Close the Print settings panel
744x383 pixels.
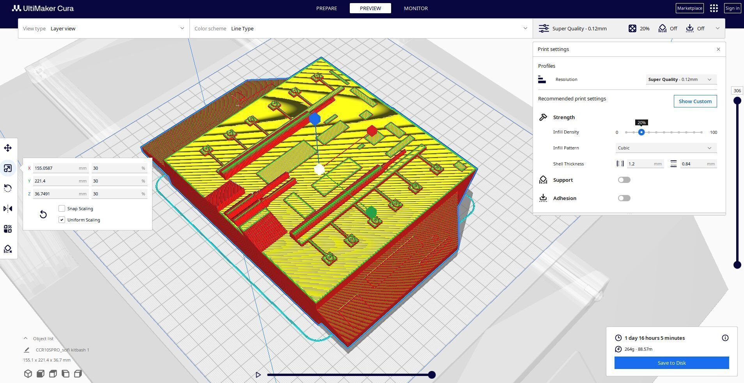718,49
